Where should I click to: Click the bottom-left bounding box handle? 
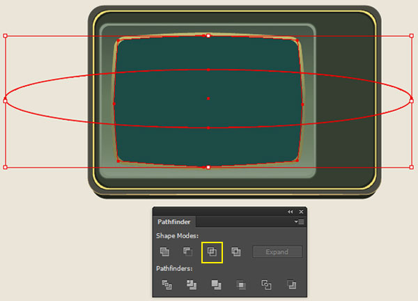[x=5, y=167]
